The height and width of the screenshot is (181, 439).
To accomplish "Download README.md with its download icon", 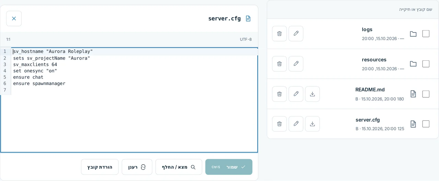I will pyautogui.click(x=312, y=94).
